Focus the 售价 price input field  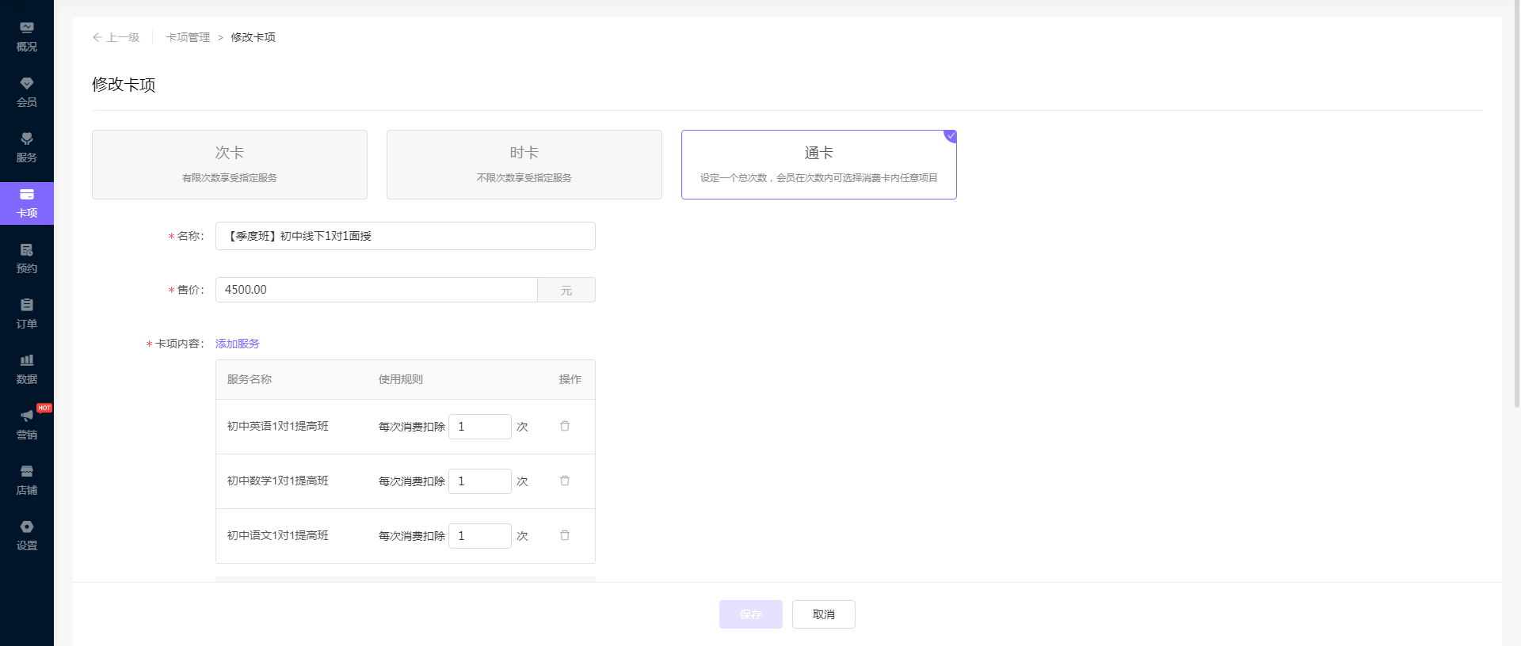click(376, 290)
